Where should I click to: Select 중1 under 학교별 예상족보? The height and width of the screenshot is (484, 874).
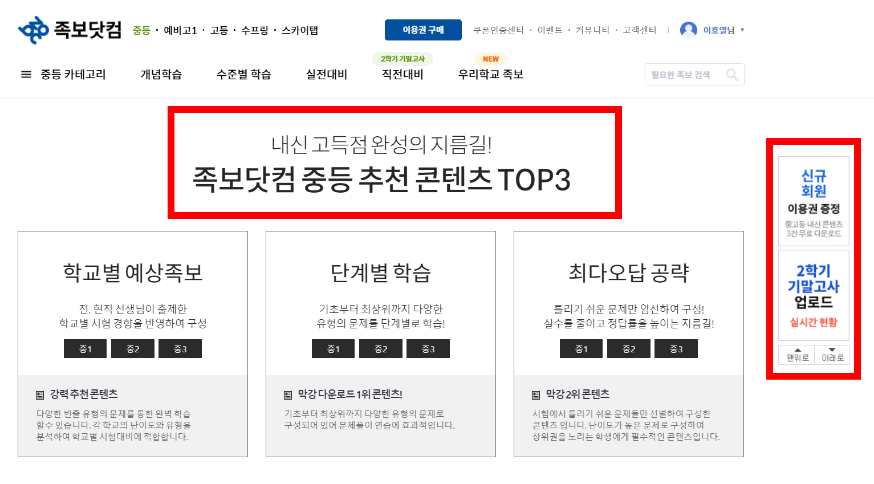pos(85,348)
